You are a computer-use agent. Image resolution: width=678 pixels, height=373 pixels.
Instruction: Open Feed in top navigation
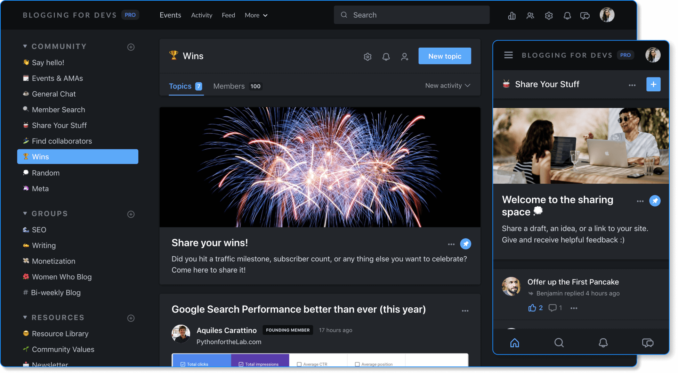(x=228, y=15)
